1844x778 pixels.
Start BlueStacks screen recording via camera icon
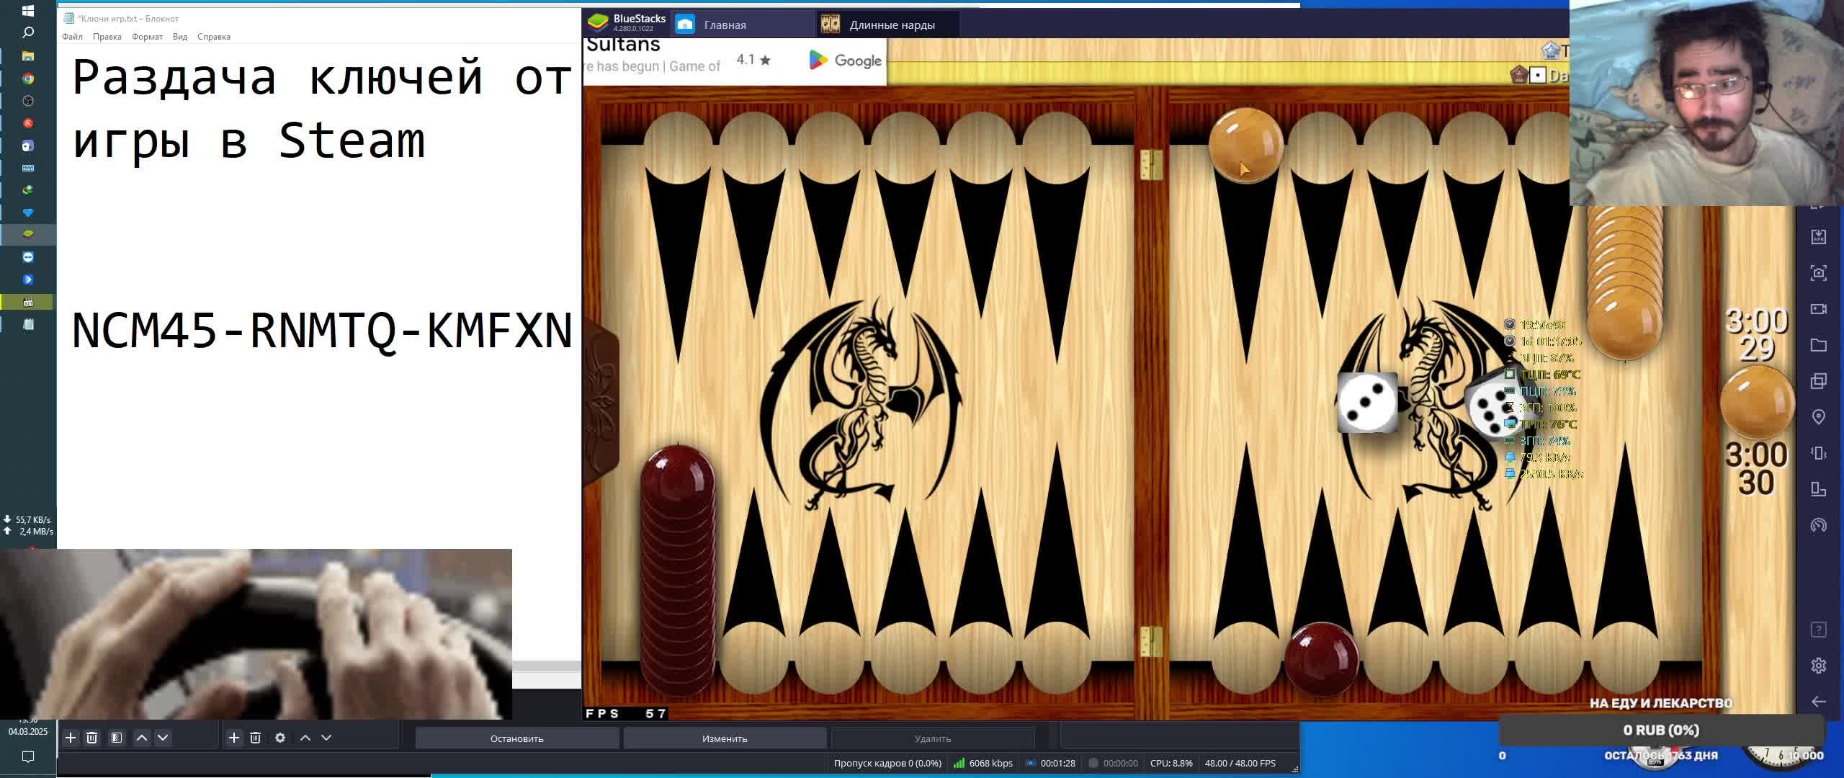[x=1818, y=309]
